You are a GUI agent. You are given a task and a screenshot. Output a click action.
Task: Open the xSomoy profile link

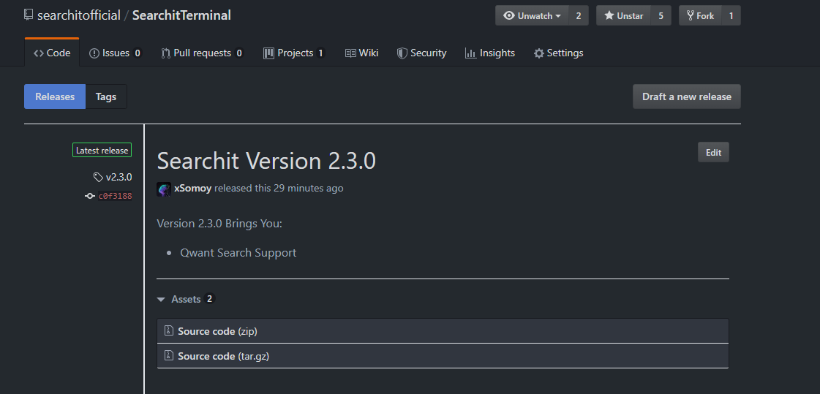(x=193, y=188)
